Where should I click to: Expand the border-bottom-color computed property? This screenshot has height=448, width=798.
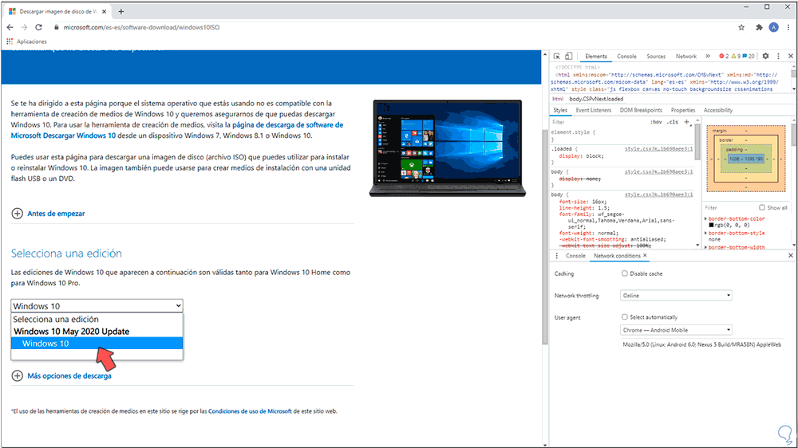coord(705,218)
